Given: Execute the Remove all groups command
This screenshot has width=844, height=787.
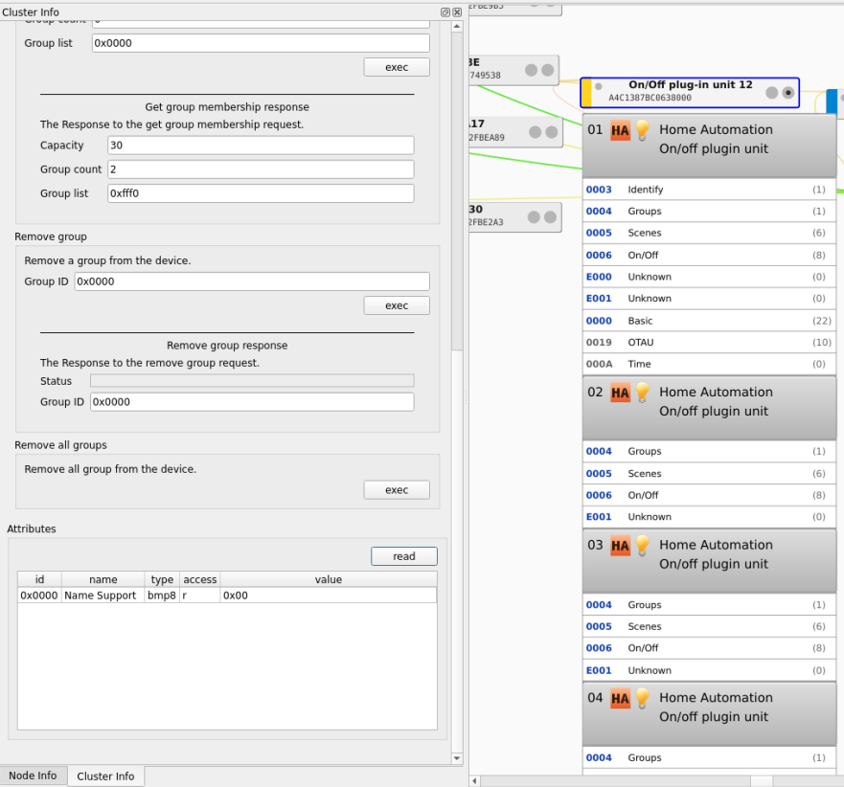Looking at the screenshot, I should pyautogui.click(x=397, y=490).
